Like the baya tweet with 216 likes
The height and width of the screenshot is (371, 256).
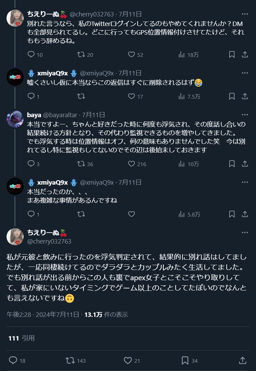[x=137, y=164]
